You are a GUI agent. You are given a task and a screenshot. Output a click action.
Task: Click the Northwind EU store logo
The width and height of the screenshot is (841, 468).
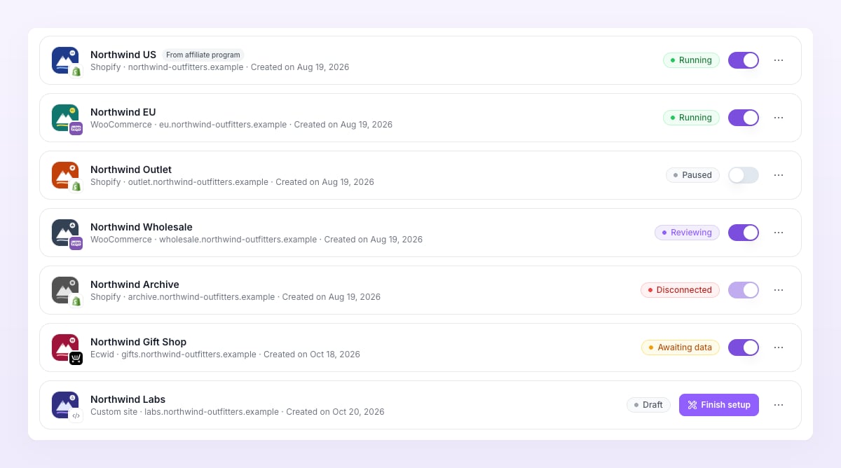(x=65, y=118)
